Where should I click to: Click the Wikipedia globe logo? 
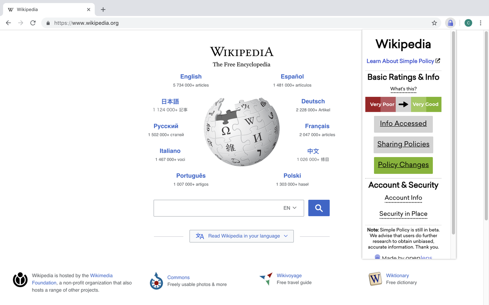point(242,132)
